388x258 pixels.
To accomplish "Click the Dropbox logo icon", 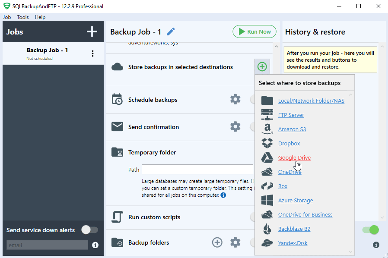I will click(267, 143).
